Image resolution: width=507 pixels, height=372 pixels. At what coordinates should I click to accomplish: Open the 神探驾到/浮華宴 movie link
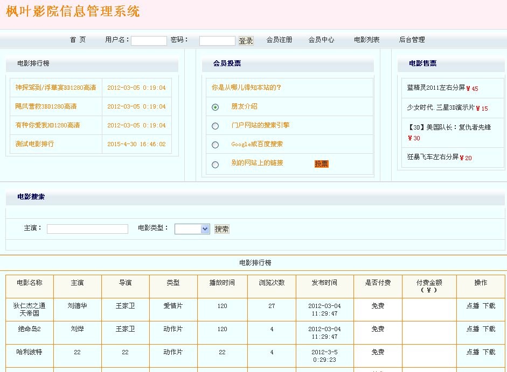tap(55, 88)
